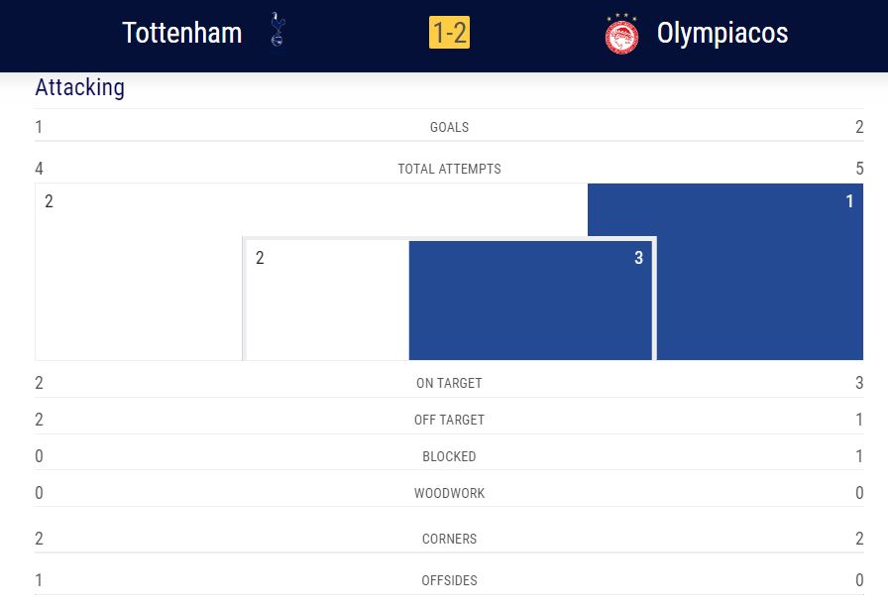The image size is (888, 614).
Task: Click the TOTAL ATTEMPTS row label
Action: tap(449, 169)
